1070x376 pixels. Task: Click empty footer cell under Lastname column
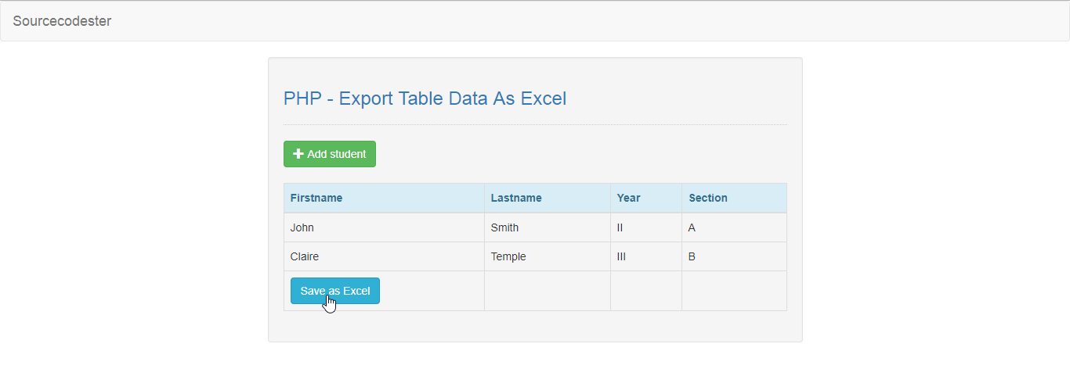[x=548, y=291]
